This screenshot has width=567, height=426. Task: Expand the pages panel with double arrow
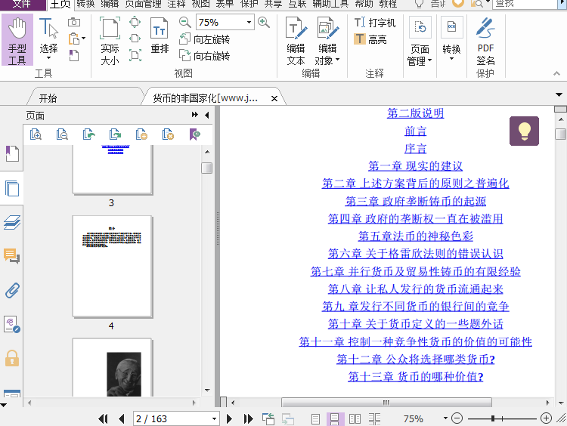[x=194, y=115]
